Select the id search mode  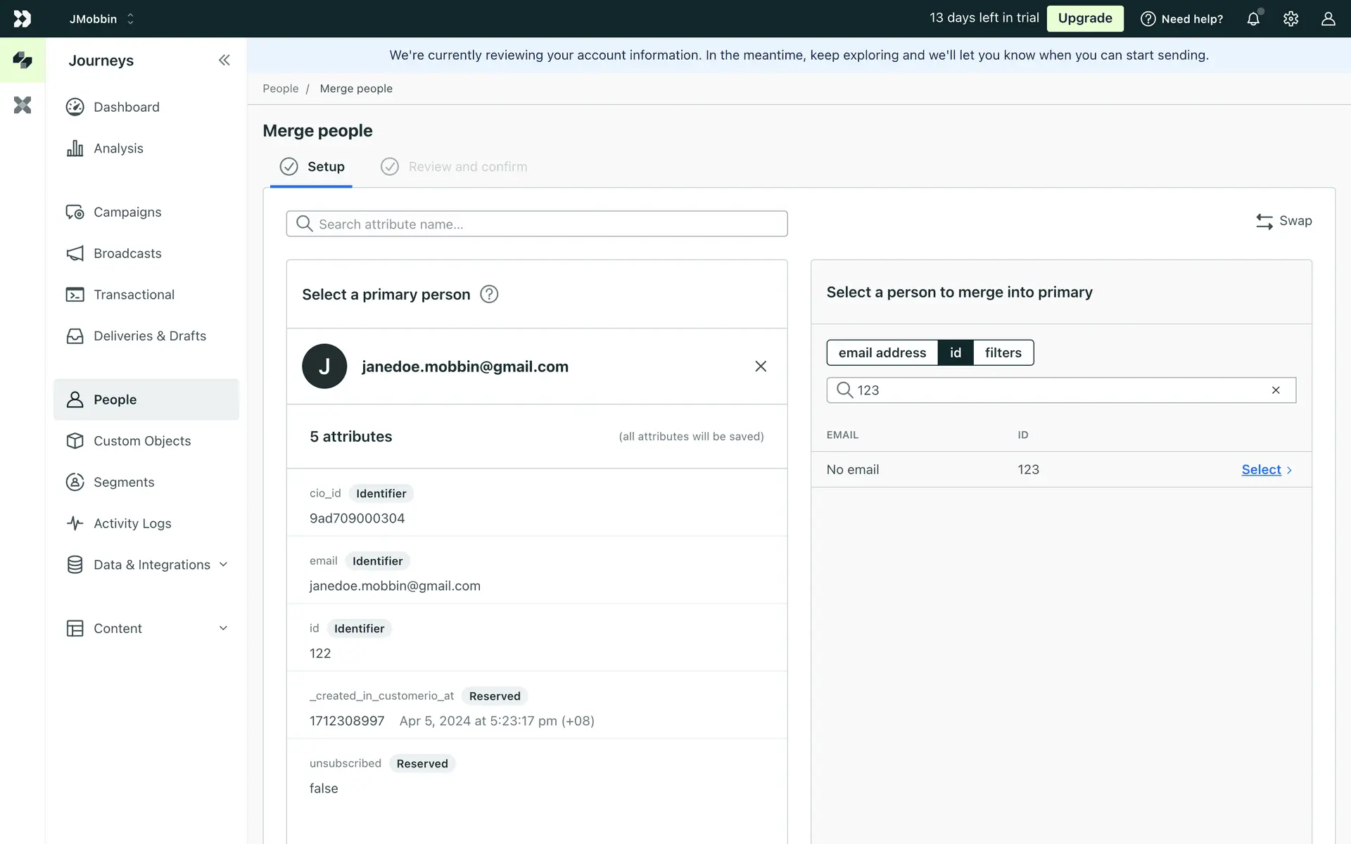pos(955,352)
